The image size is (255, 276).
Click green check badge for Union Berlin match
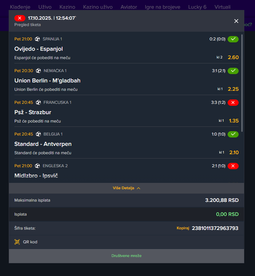233,71
